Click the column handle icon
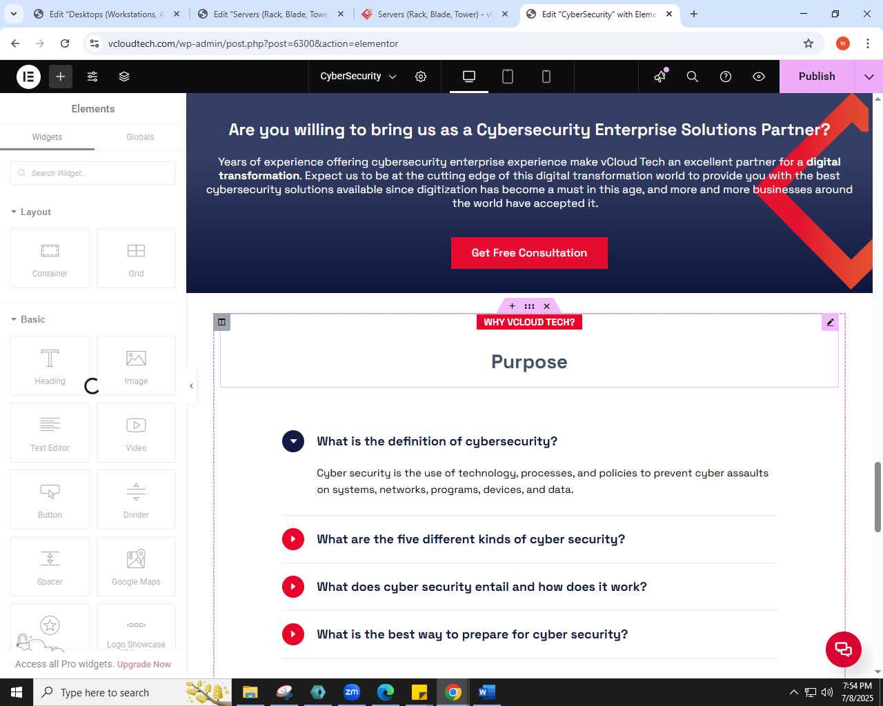 [x=221, y=322]
